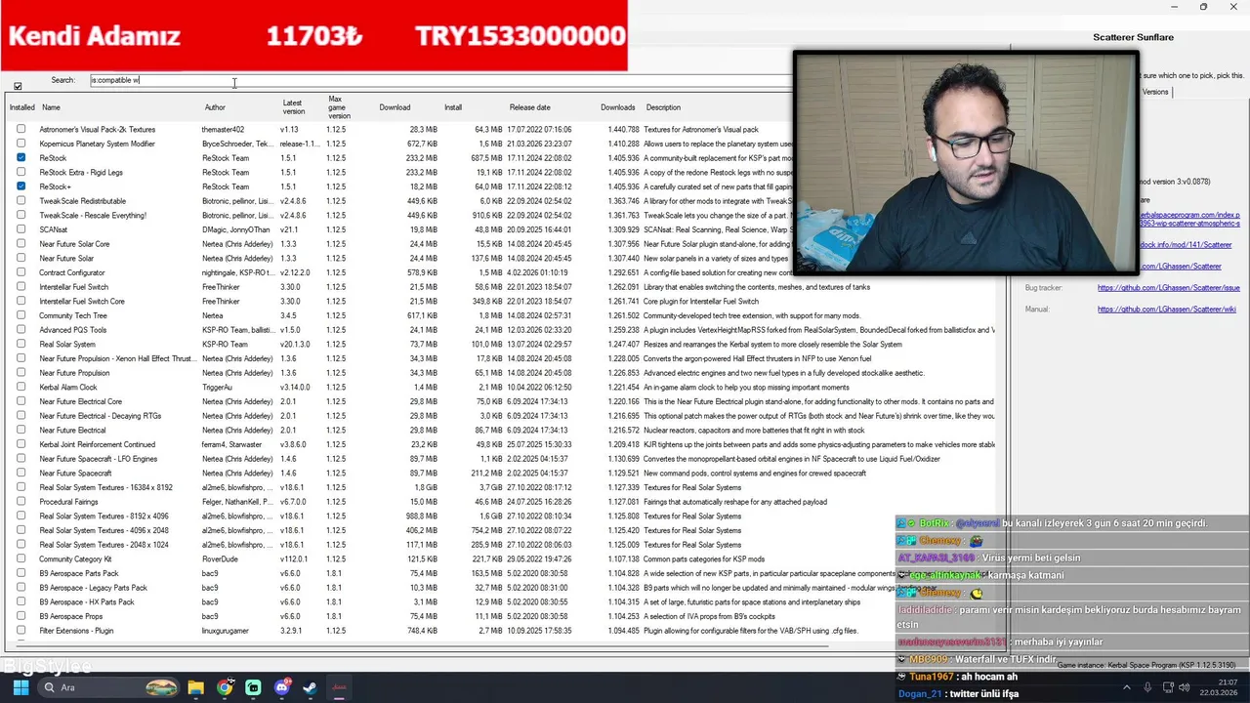
Task: Click the volume icon in the system tray
Action: pyautogui.click(x=1186, y=687)
